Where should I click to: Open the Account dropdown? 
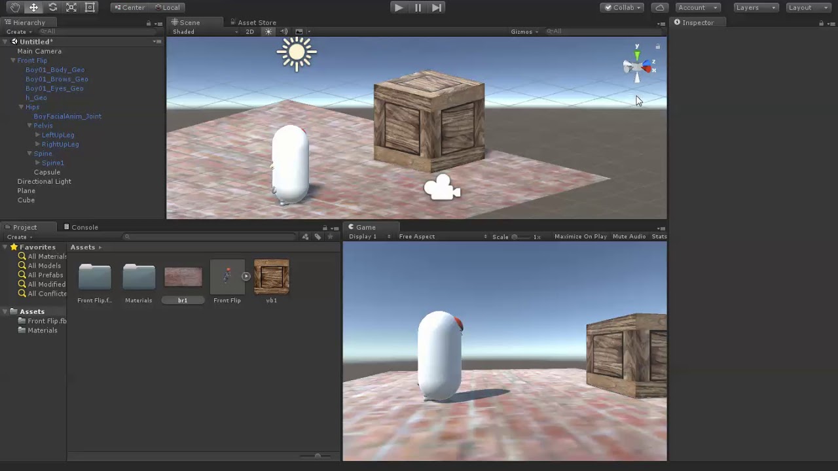pos(698,7)
